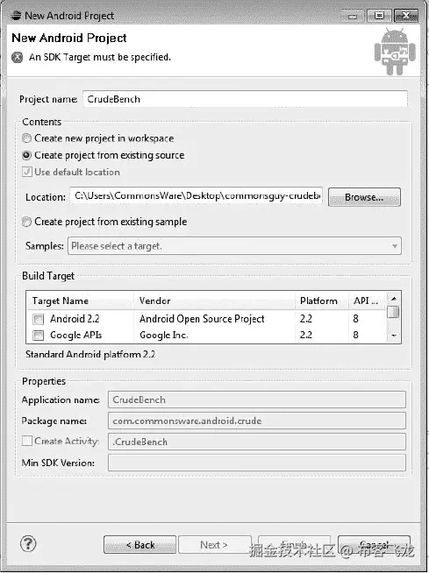Click the help question mark icon
The image size is (429, 573).
[28, 544]
